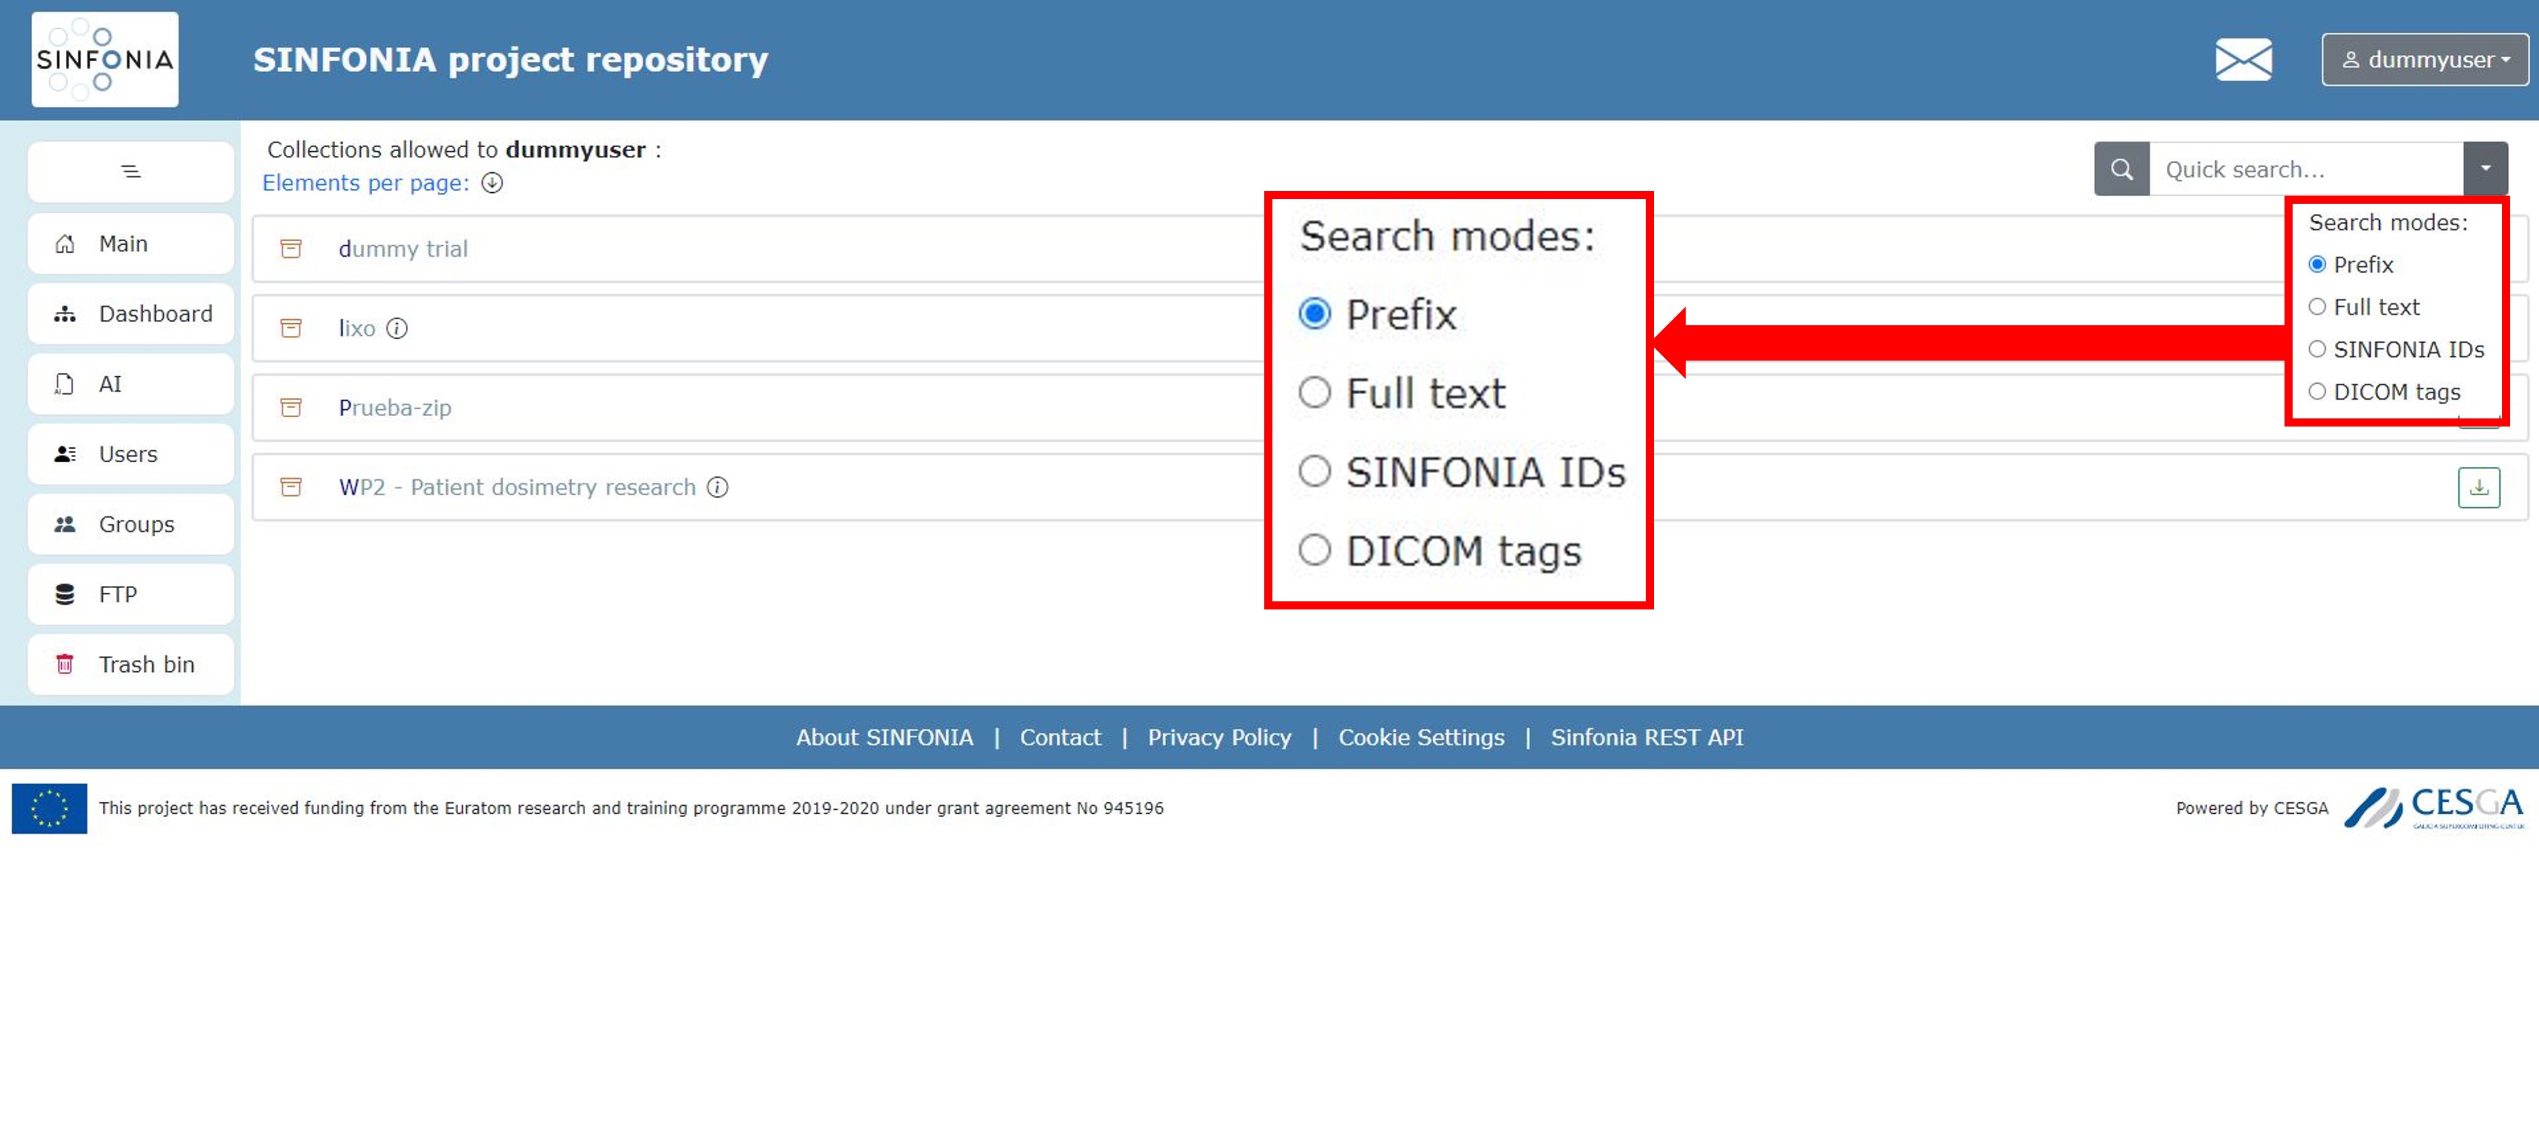2539x1141 pixels.
Task: Collapse the sidebar with the hamburger icon
Action: [x=131, y=171]
